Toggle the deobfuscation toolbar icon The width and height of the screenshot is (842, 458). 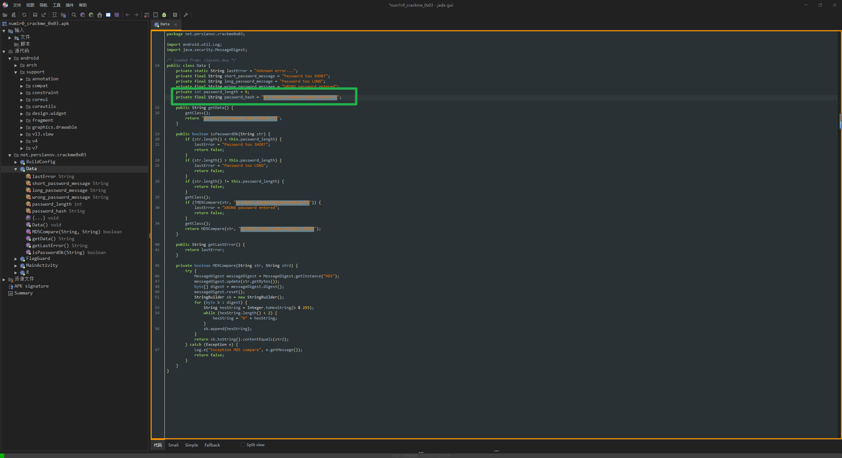point(147,15)
